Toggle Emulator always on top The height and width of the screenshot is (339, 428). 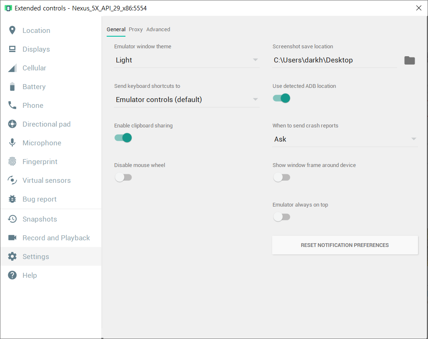click(x=281, y=217)
